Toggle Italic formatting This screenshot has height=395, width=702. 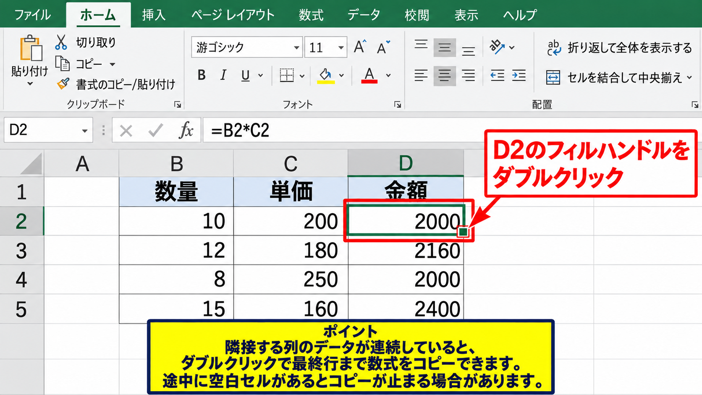(x=223, y=76)
